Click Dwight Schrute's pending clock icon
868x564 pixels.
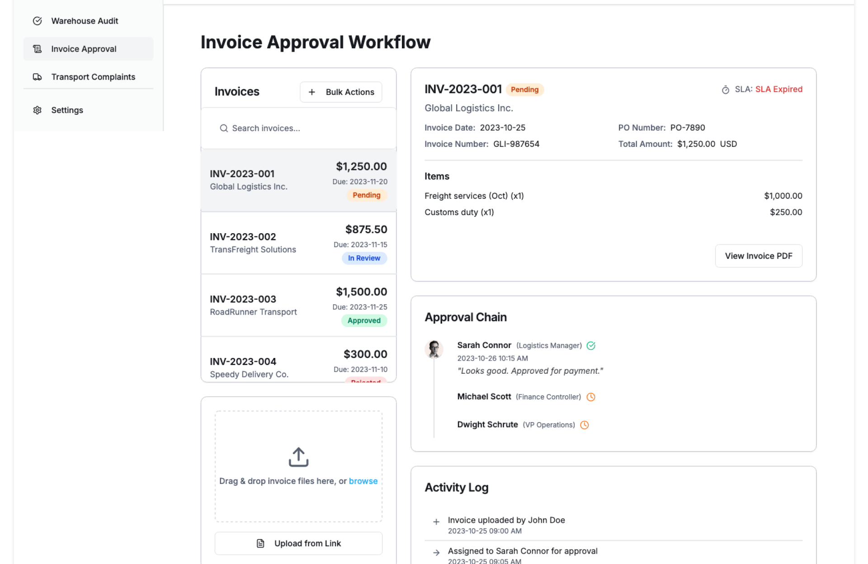tap(585, 425)
